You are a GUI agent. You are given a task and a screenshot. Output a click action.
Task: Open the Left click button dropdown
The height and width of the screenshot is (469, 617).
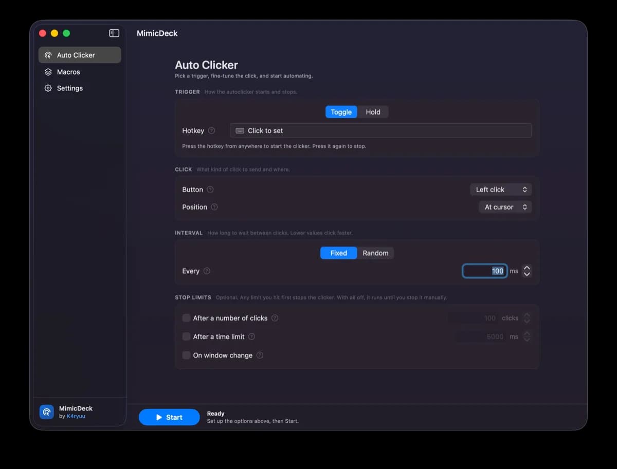point(501,190)
